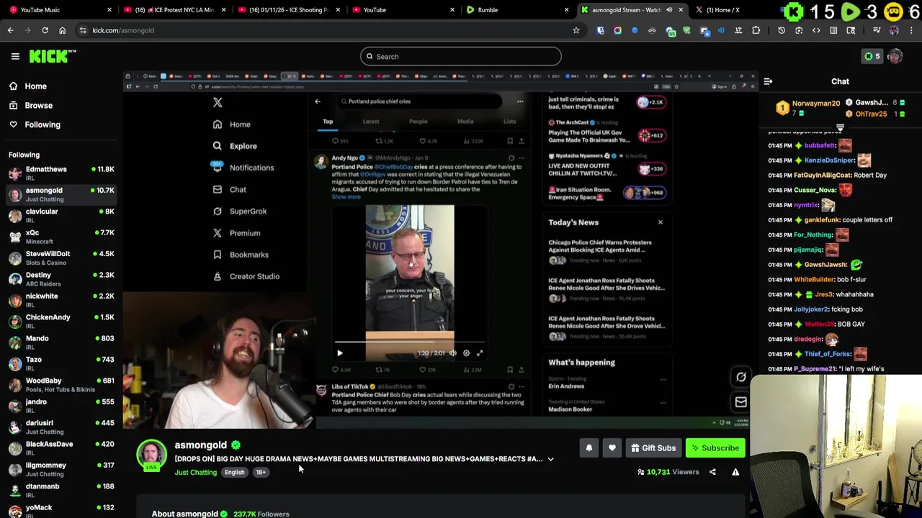Image resolution: width=922 pixels, height=518 pixels.
Task: Click the screenshot capture toolbar icon
Action: (x=799, y=30)
